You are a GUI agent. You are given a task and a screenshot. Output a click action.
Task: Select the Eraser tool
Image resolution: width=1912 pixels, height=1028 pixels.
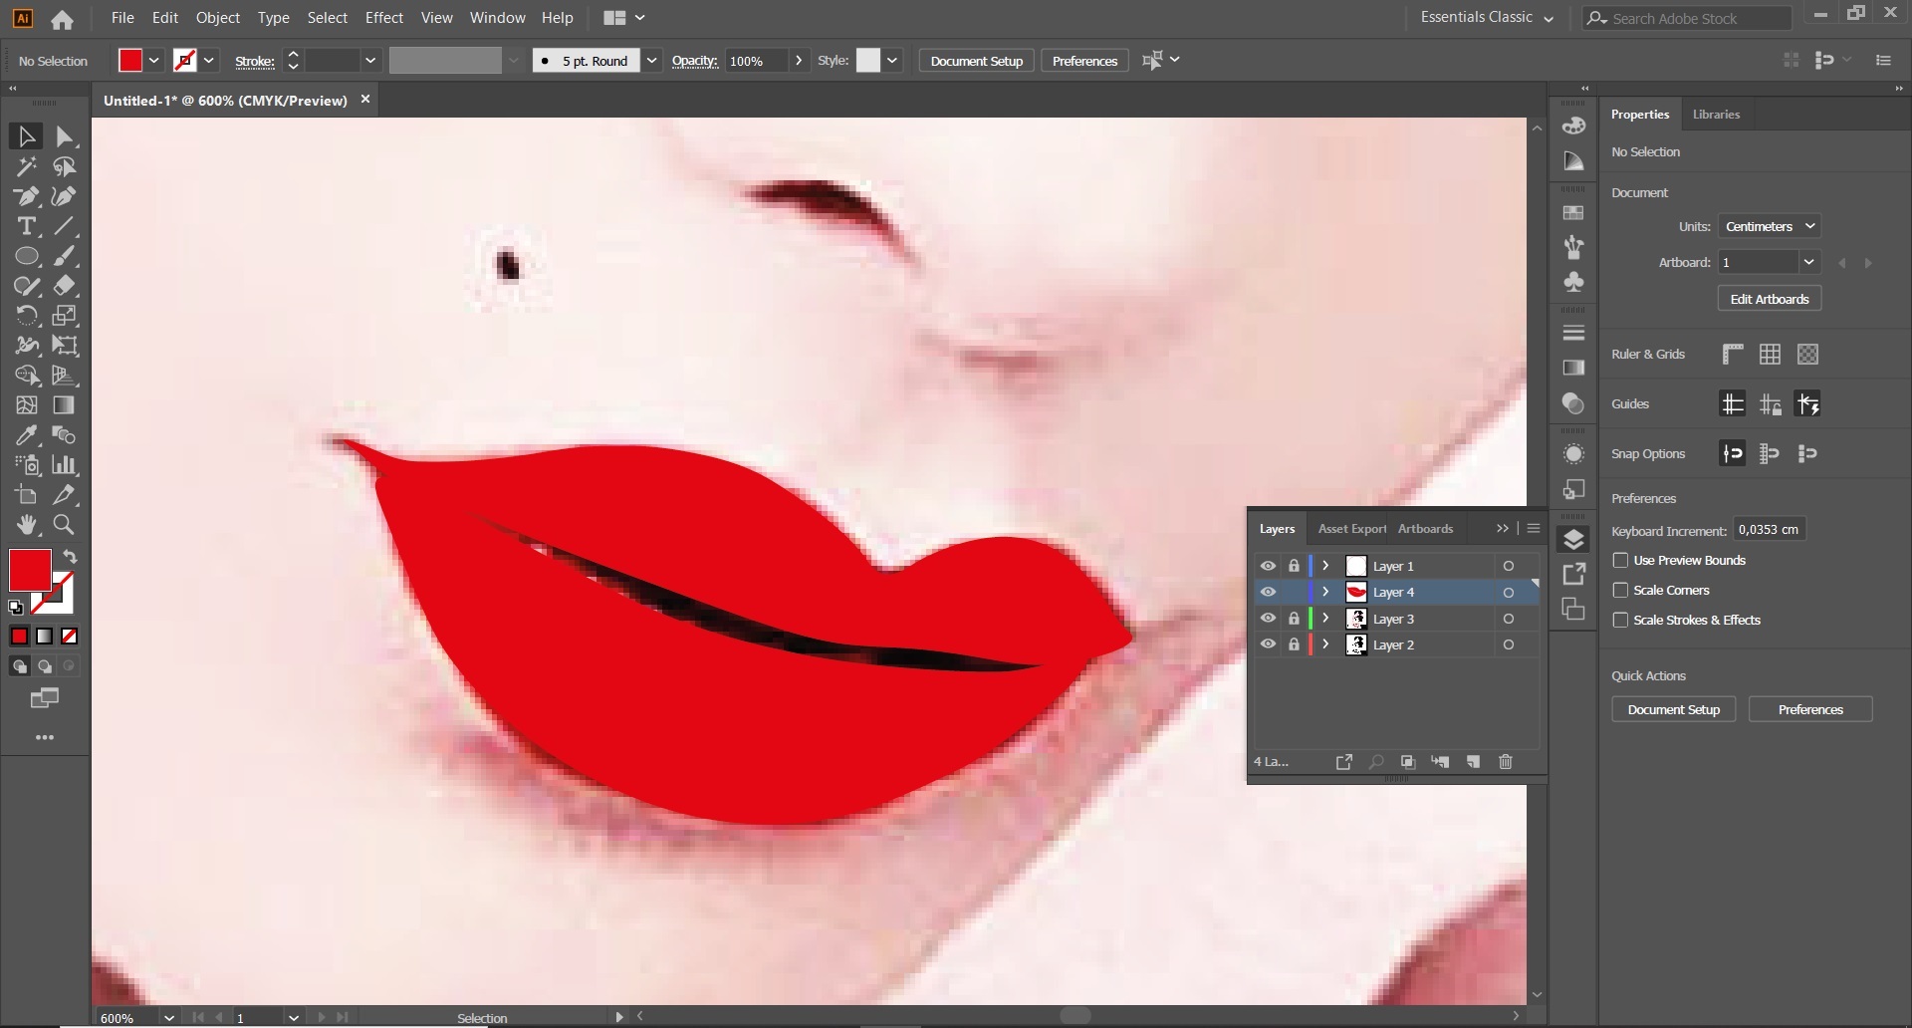tap(65, 286)
